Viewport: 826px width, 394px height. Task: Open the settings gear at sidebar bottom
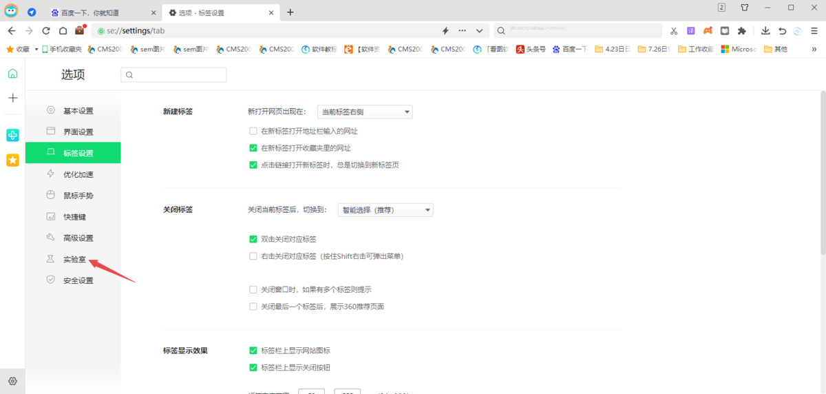12,381
